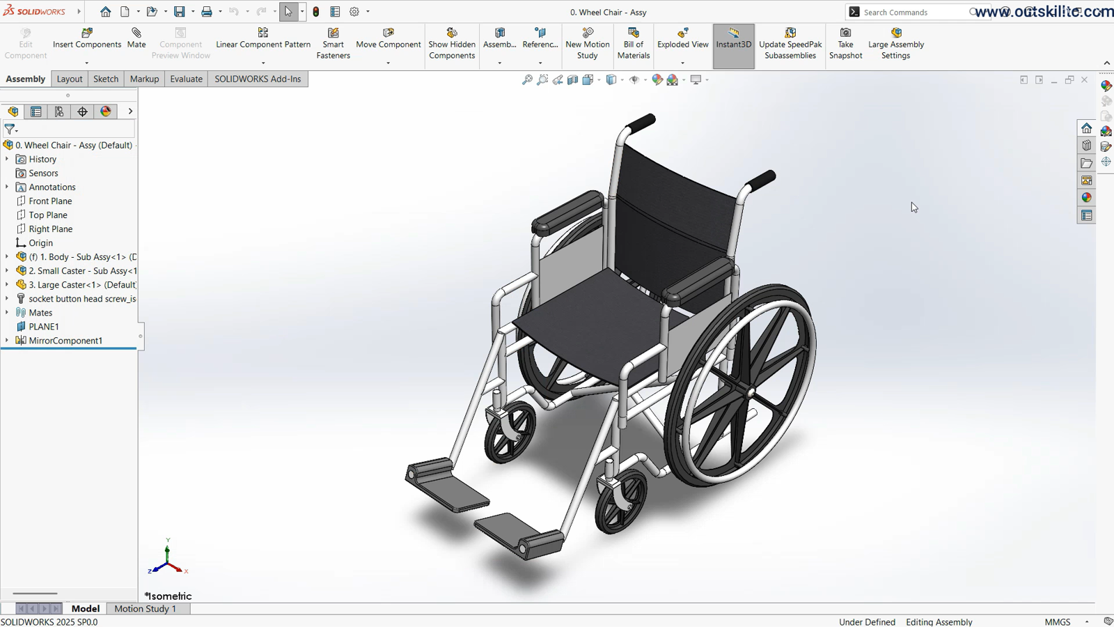
Task: Open DimXpertManager tab icon
Action: pos(83,111)
